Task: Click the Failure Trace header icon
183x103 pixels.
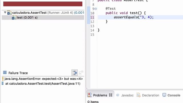Action: [5, 73]
